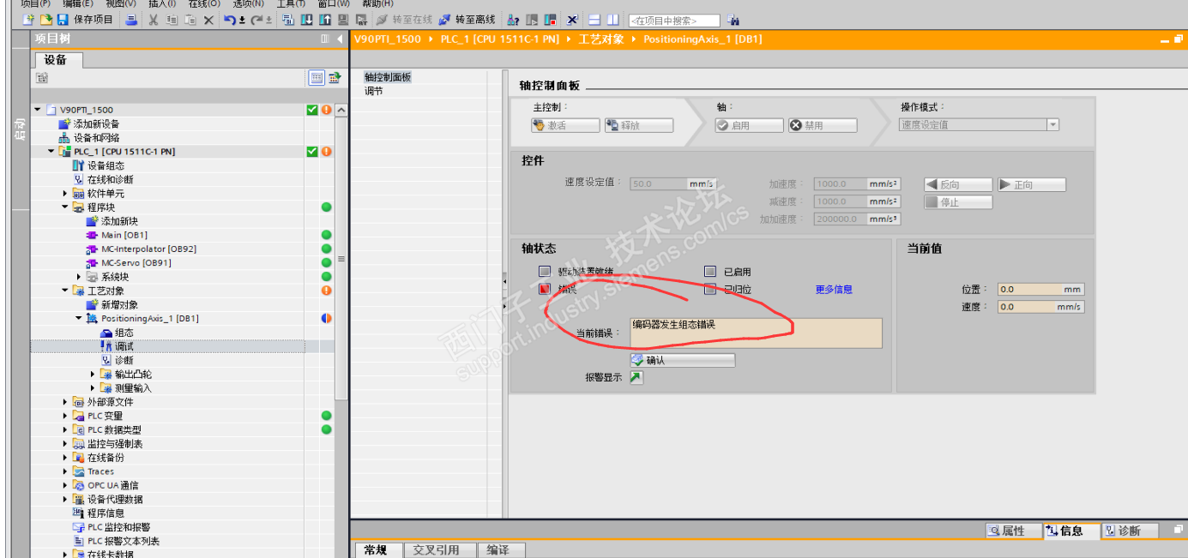Split editor space vertically icon
1188x558 pixels.
[x=612, y=20]
